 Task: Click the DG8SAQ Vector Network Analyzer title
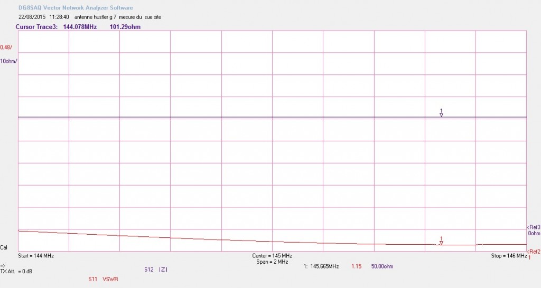76,7
